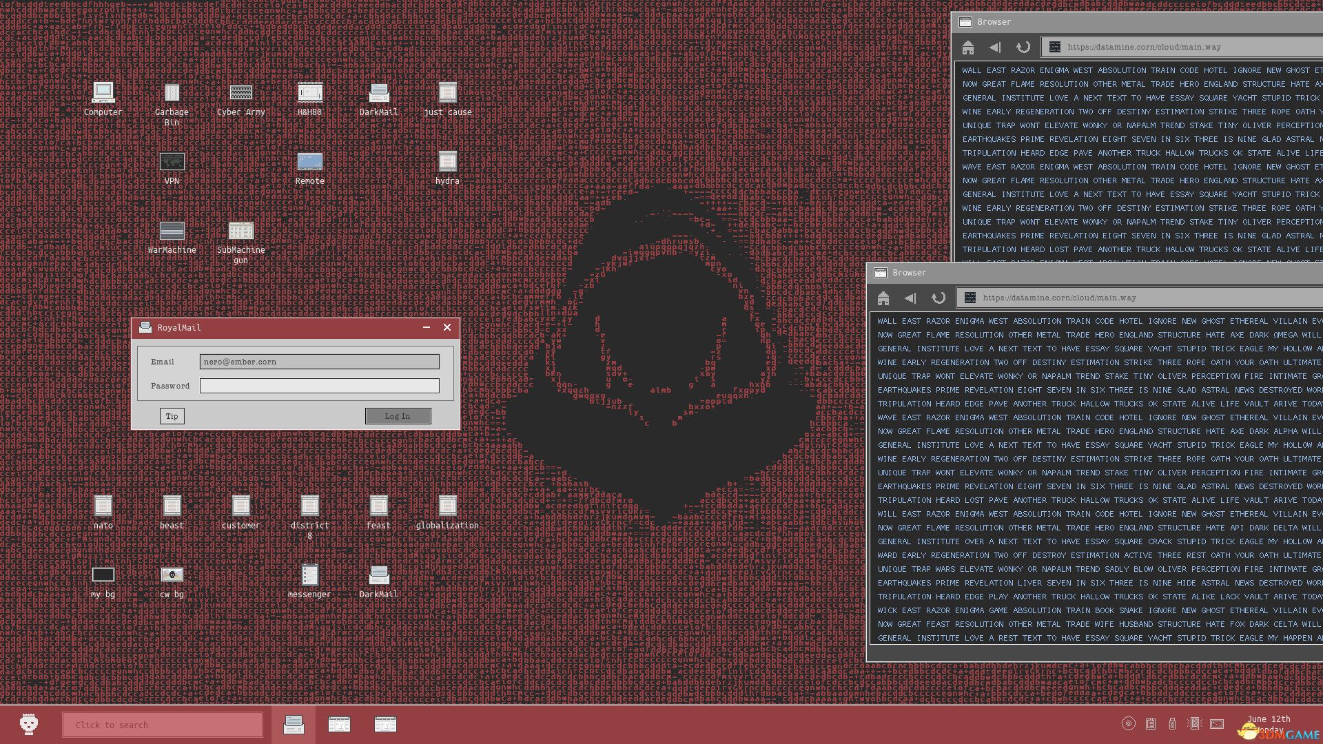Image resolution: width=1323 pixels, height=744 pixels.
Task: Click the skull start menu icon
Action: click(x=28, y=724)
